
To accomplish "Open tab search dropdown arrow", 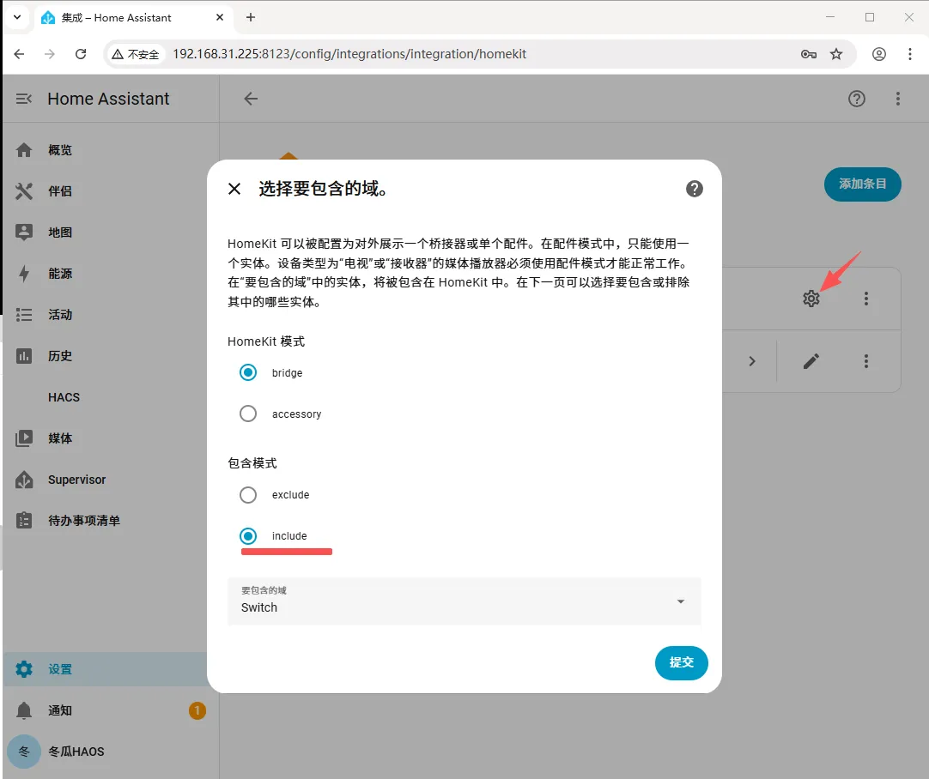I will (17, 17).
